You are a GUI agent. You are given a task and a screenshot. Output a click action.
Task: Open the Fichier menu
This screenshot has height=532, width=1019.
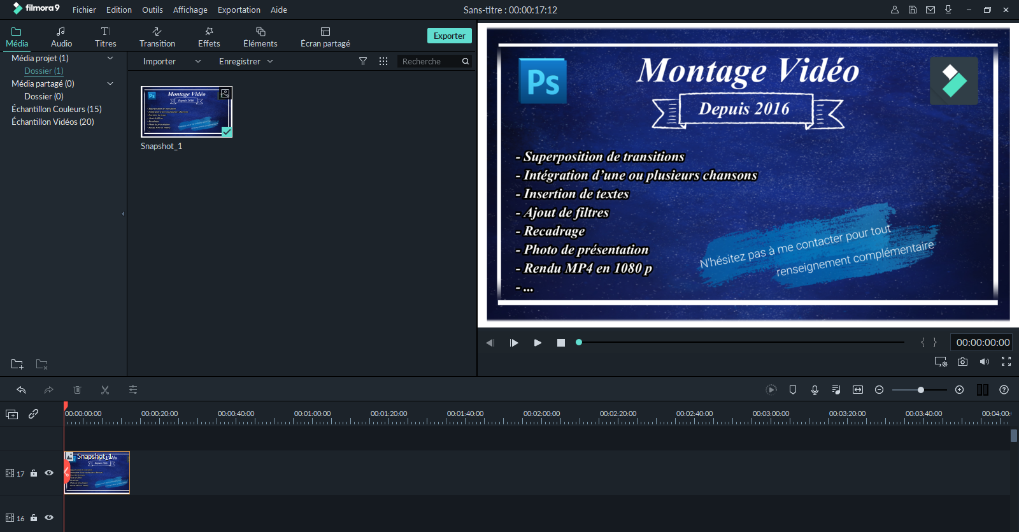click(84, 10)
